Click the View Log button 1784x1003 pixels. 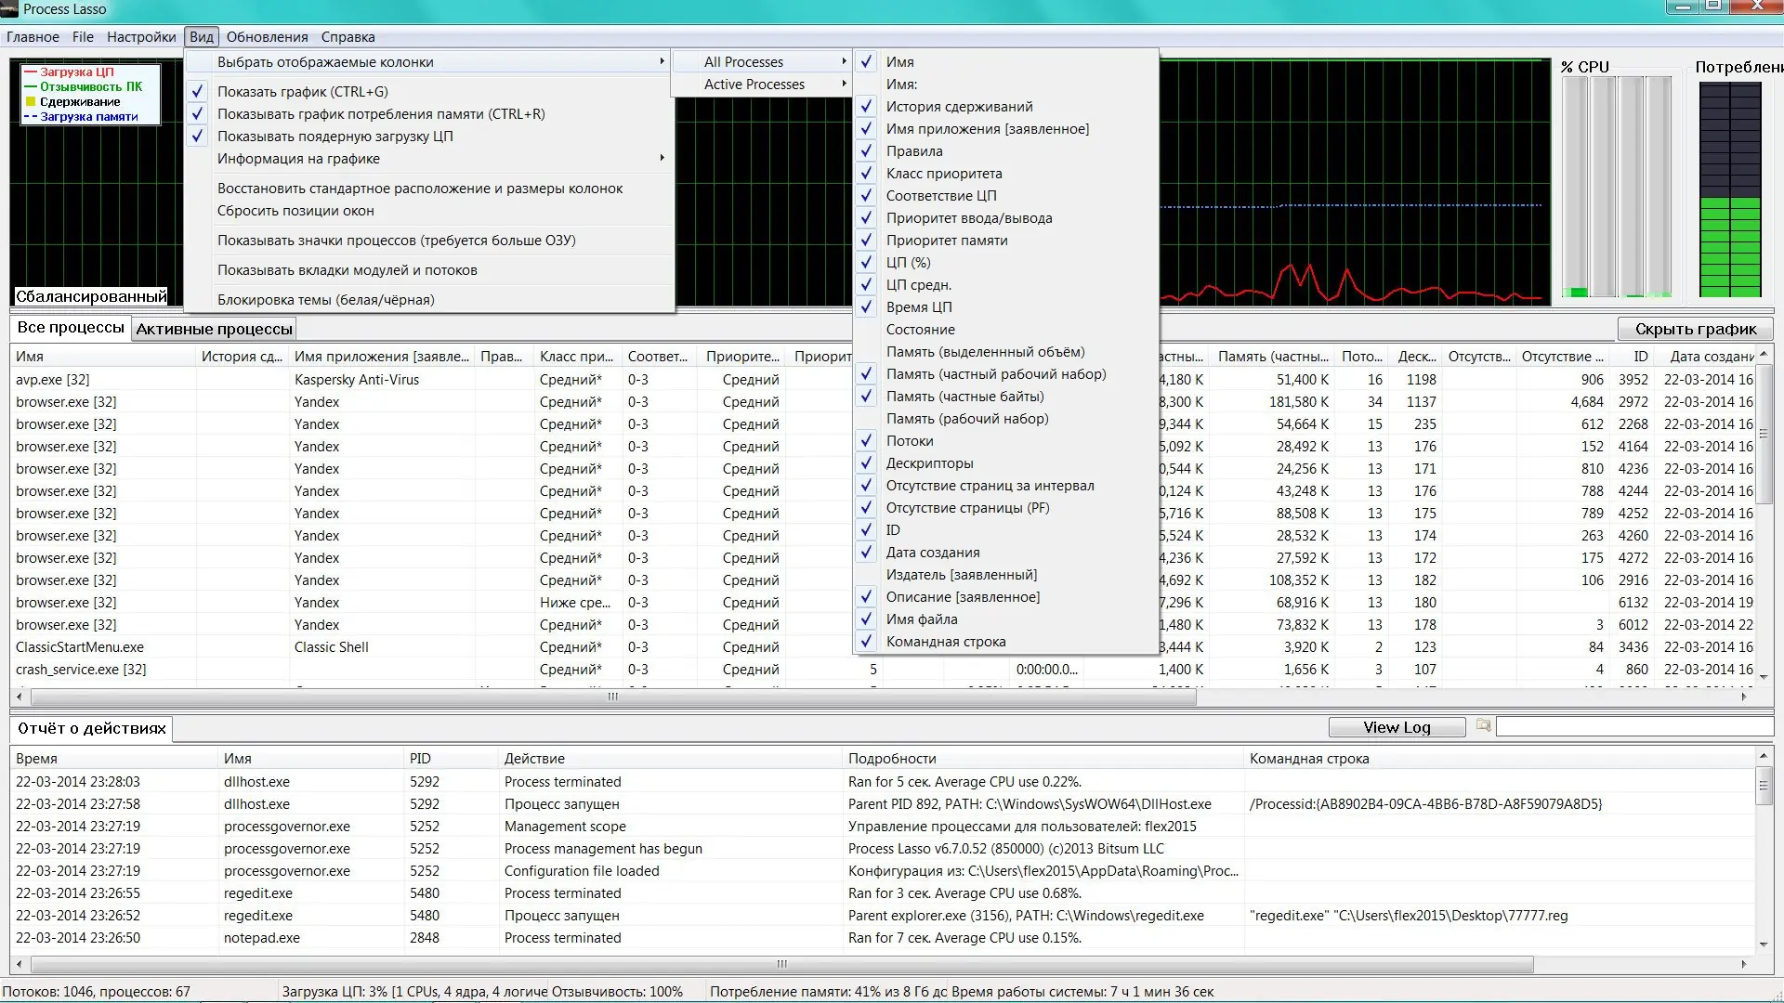tap(1396, 727)
